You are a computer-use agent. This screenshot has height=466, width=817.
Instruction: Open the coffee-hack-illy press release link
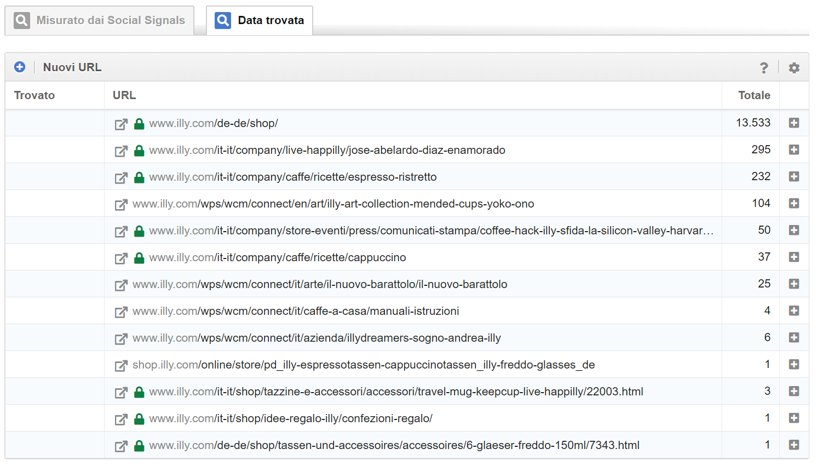point(430,231)
